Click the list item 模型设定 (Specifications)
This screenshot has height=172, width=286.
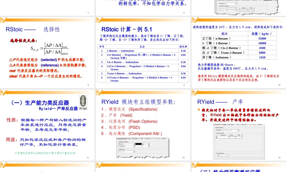129,109
